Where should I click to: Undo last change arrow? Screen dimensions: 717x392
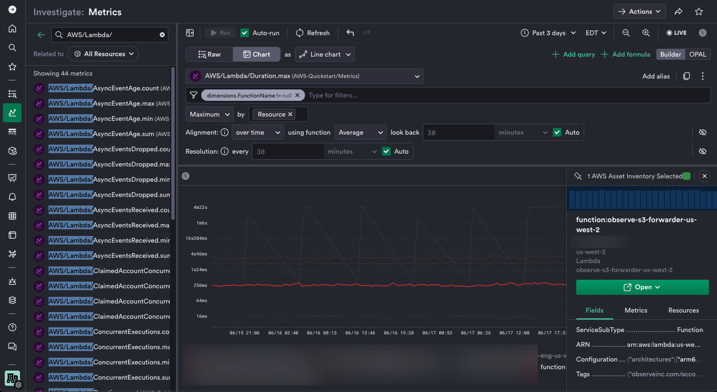pos(350,33)
